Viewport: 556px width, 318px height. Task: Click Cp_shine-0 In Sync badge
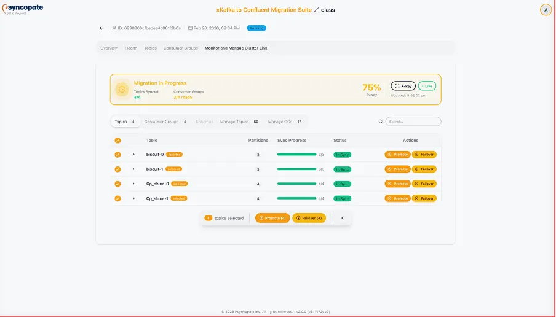click(x=342, y=184)
